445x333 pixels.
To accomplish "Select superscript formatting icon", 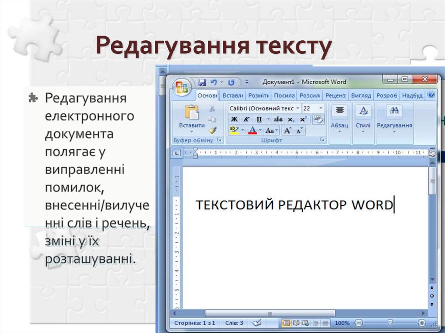I will coord(302,119).
